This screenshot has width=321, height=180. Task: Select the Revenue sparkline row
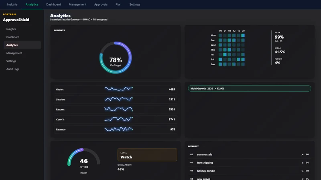116,129
